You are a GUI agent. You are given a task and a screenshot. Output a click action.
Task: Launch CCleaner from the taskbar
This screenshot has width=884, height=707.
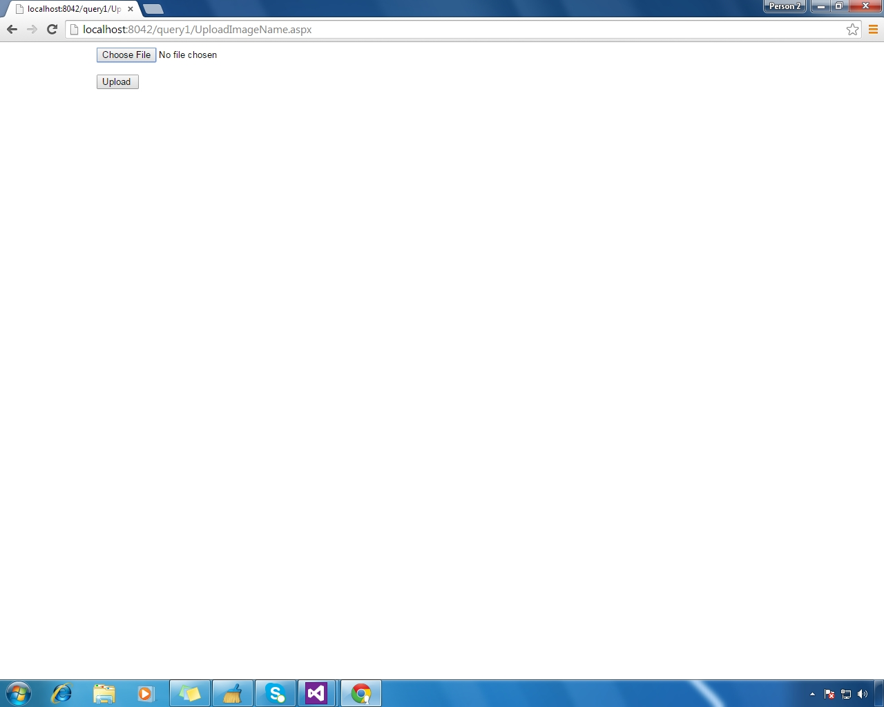232,693
